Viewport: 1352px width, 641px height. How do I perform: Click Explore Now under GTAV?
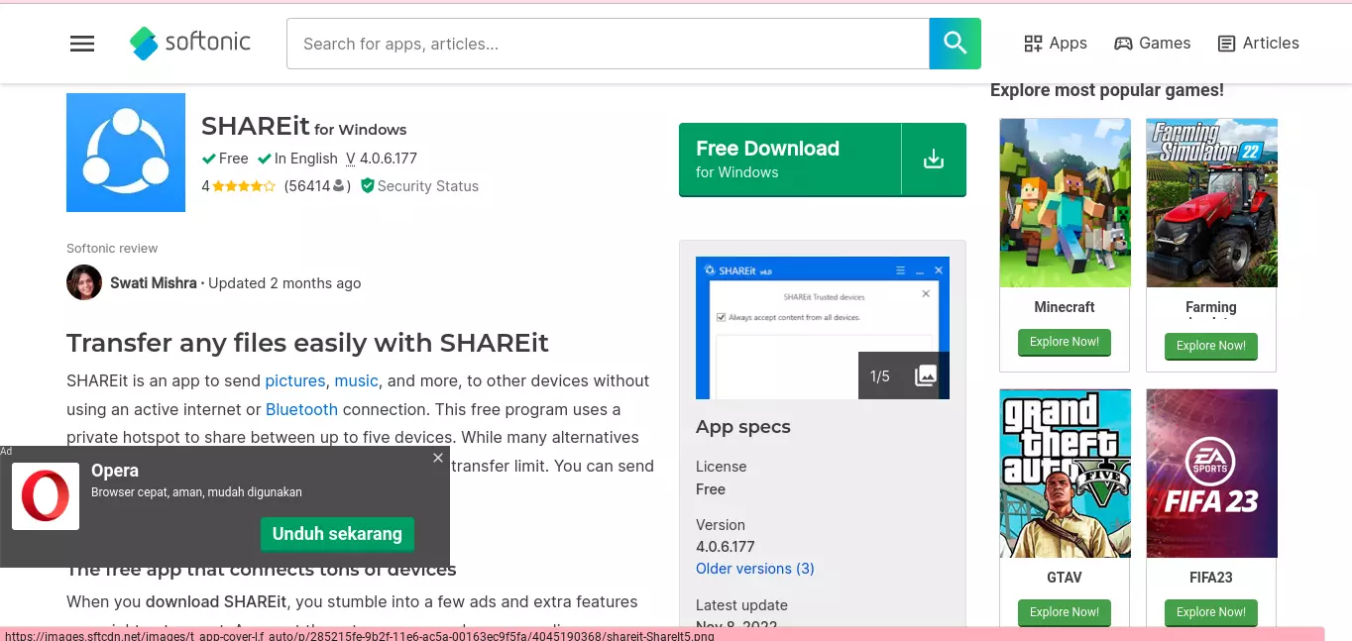coord(1065,613)
